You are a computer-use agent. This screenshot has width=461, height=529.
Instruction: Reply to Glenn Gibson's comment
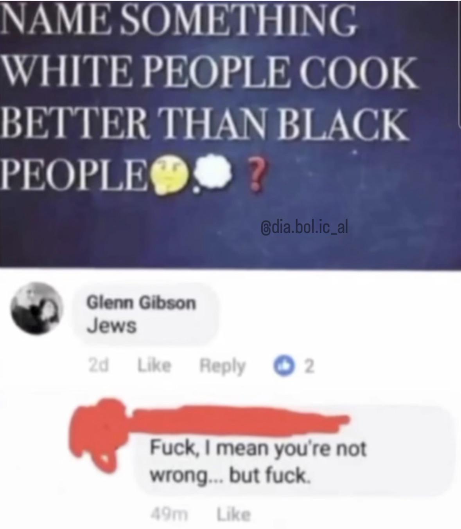pyautogui.click(x=222, y=366)
